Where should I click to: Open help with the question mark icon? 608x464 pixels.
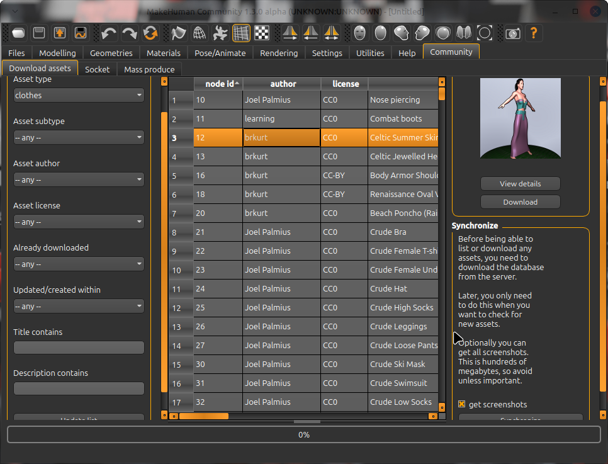click(x=534, y=33)
